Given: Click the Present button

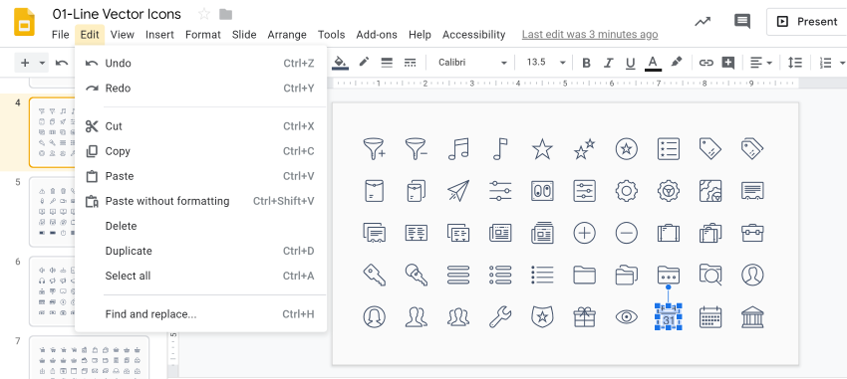Looking at the screenshot, I should 806,22.
